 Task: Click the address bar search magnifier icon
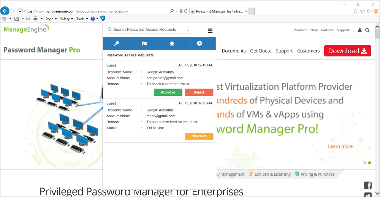tap(172, 11)
